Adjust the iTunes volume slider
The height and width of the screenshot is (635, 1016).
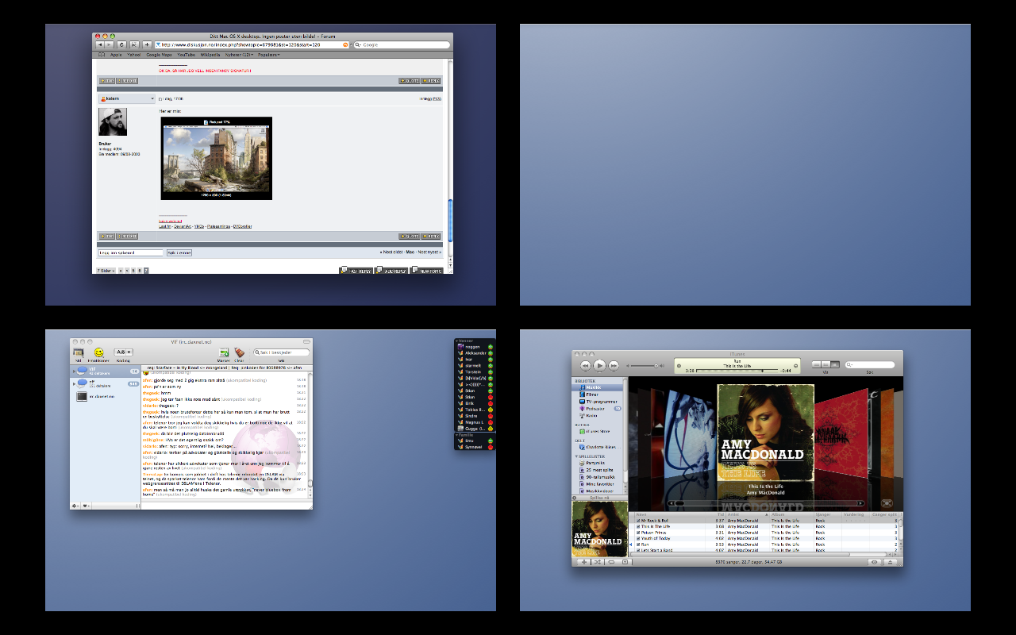[644, 366]
